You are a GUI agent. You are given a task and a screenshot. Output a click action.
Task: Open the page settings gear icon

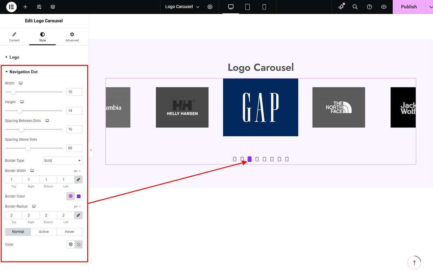pos(210,7)
